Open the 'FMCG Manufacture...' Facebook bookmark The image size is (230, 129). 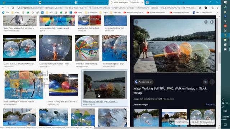click(203, 13)
